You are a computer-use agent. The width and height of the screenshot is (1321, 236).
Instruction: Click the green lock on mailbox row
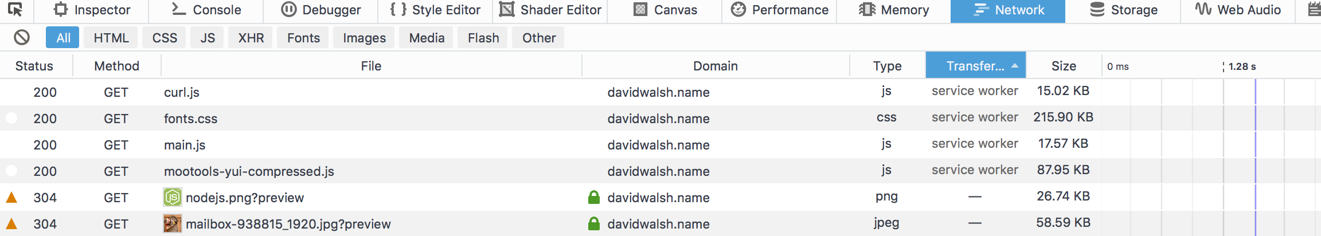[x=594, y=224]
